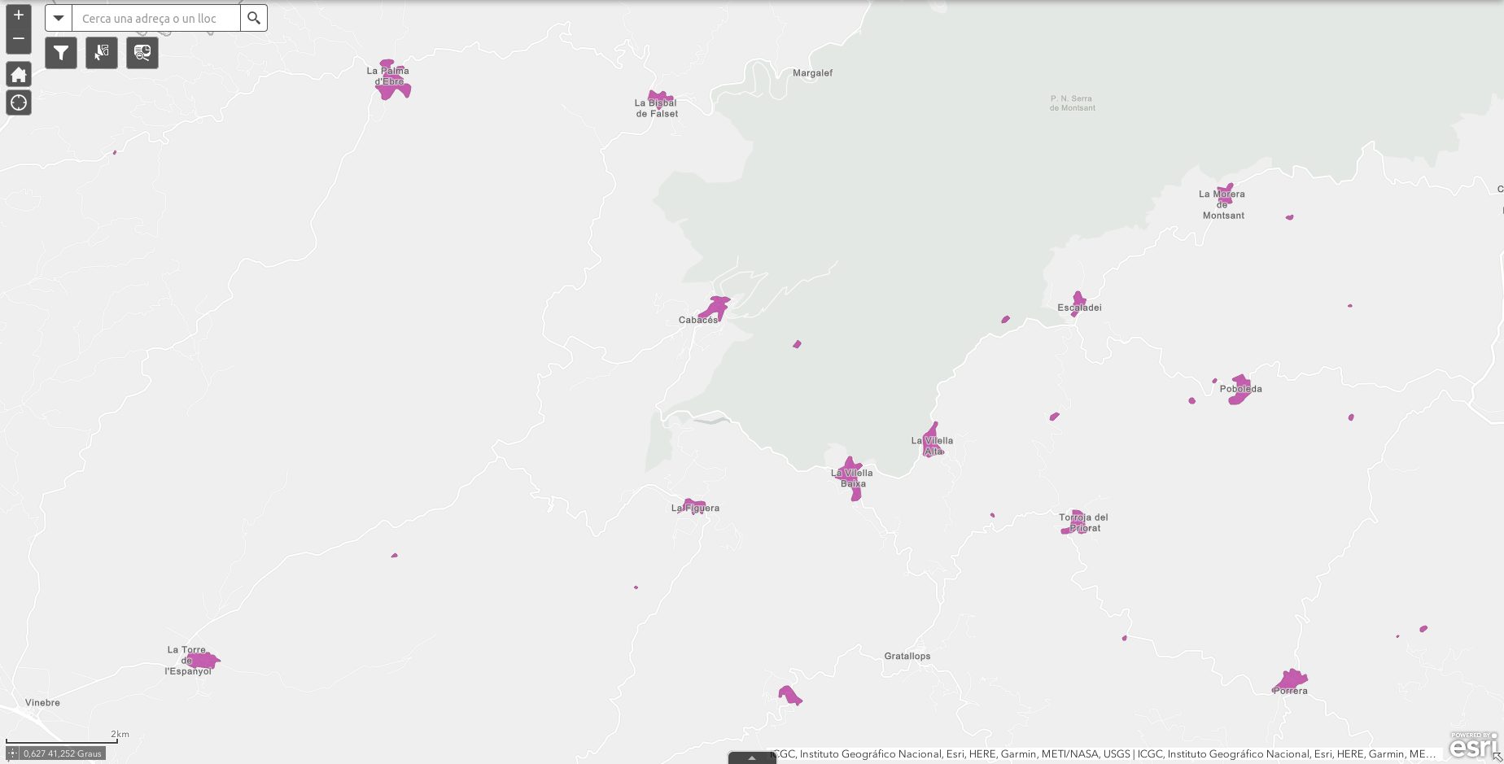Click the map attribution text
Screen dimensions: 1504x764
[1103, 753]
